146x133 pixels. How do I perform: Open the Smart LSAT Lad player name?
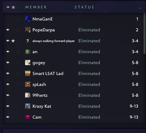coord(48,73)
